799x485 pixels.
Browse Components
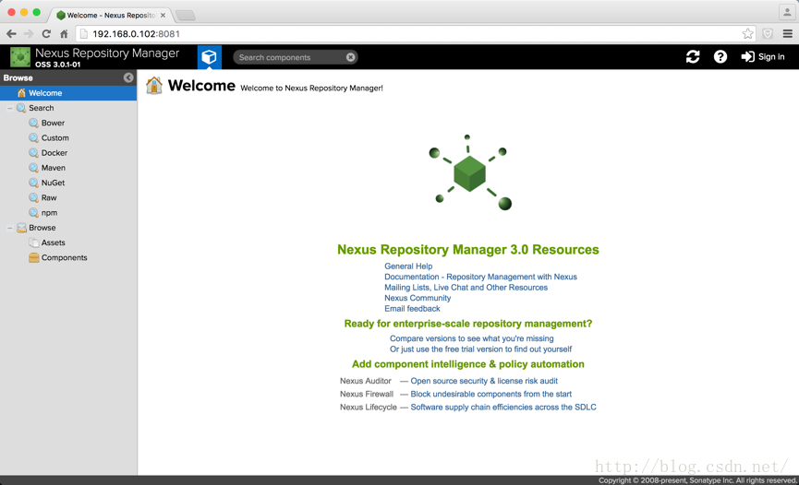click(64, 257)
